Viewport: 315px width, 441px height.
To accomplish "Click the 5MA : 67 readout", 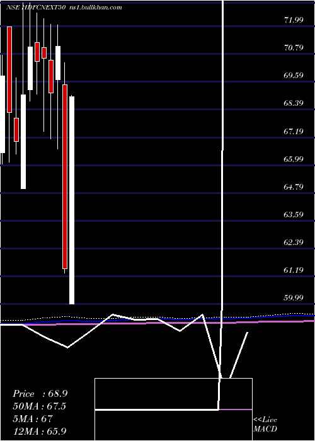I will coord(33,418).
